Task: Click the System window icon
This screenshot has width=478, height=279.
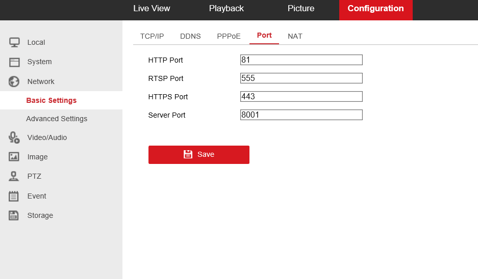Action: point(14,62)
